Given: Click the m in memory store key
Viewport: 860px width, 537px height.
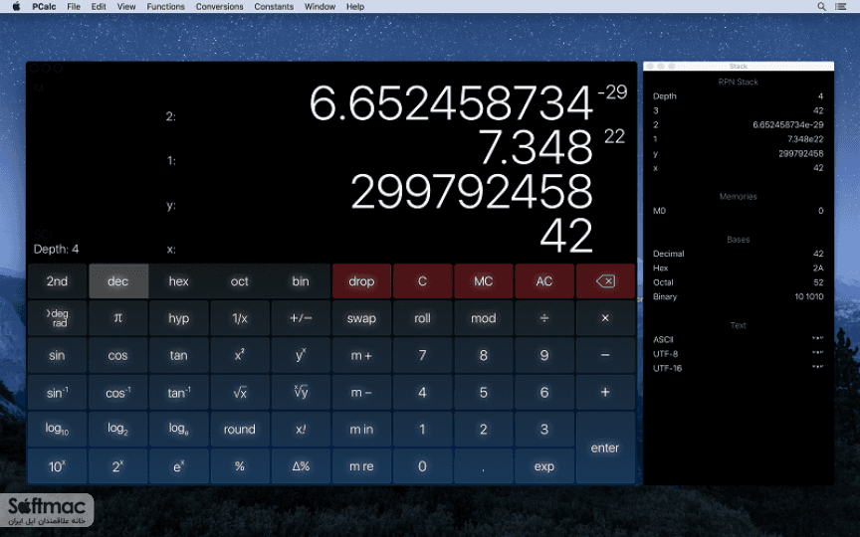Looking at the screenshot, I should pos(361,429).
